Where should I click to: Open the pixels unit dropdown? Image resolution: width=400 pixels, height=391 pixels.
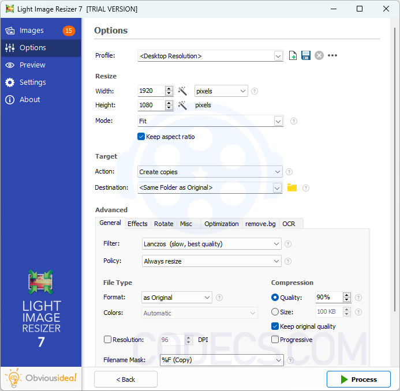tap(221, 91)
